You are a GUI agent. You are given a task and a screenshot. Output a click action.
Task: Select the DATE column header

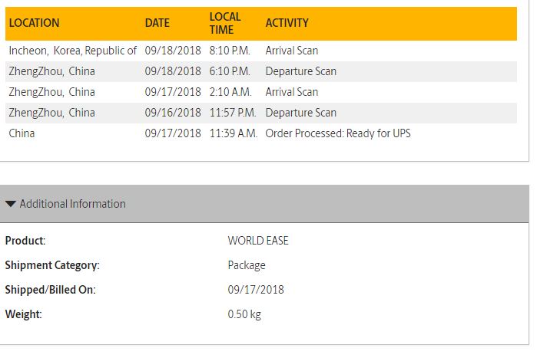[157, 23]
